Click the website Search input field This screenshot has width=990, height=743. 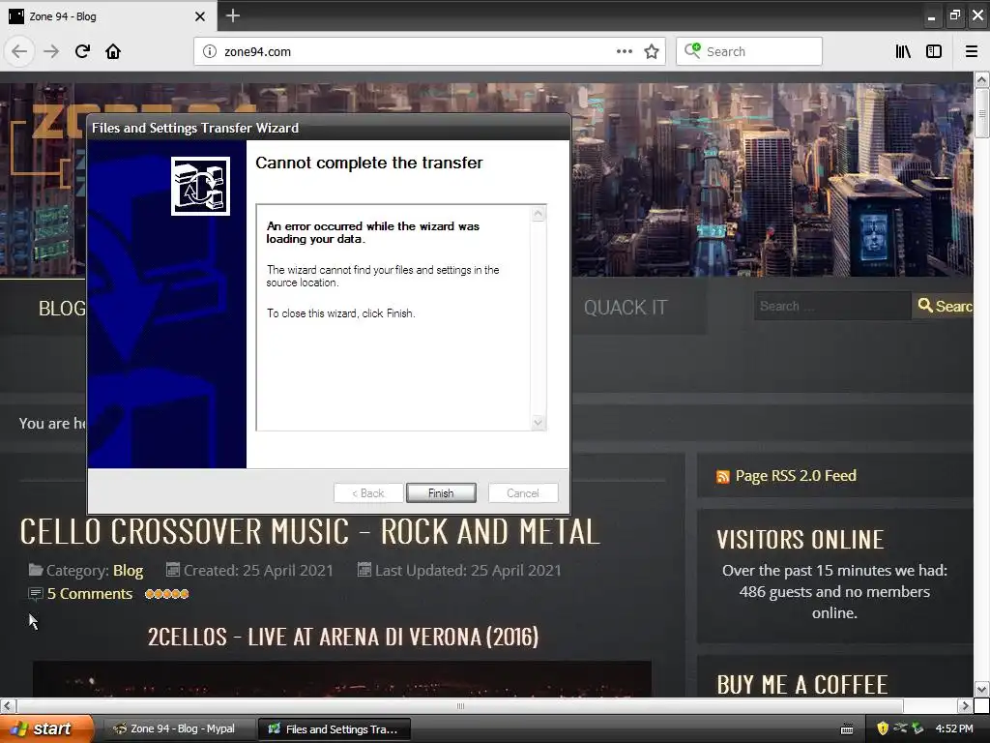832,306
